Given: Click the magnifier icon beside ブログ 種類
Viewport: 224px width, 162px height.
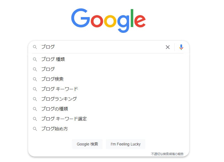Looking at the screenshot, I should [35, 60].
